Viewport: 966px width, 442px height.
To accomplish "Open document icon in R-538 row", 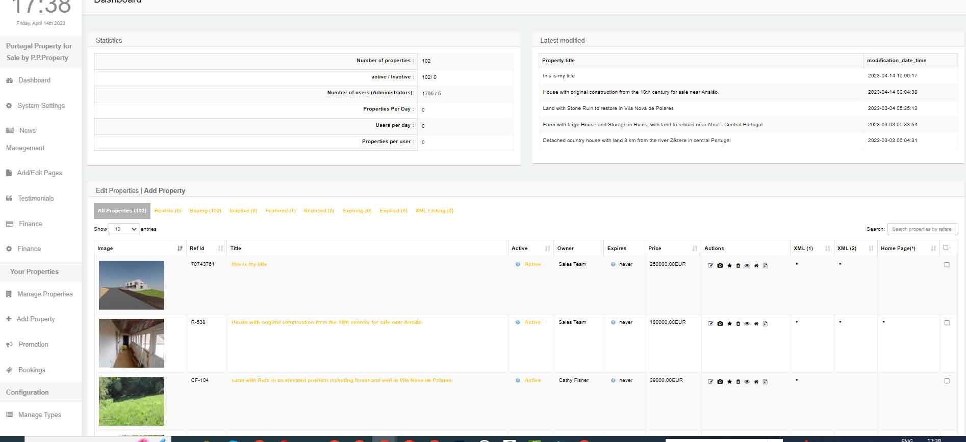I will pos(765,323).
